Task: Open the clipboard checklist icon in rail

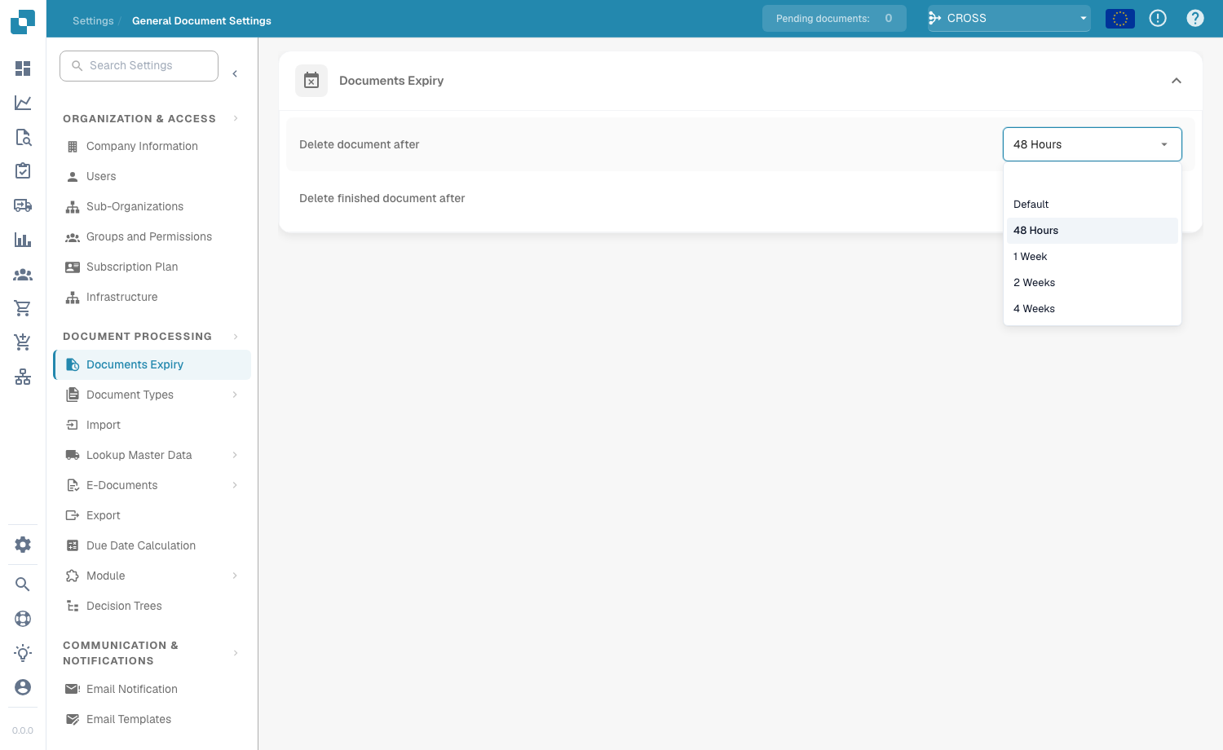Action: tap(23, 171)
